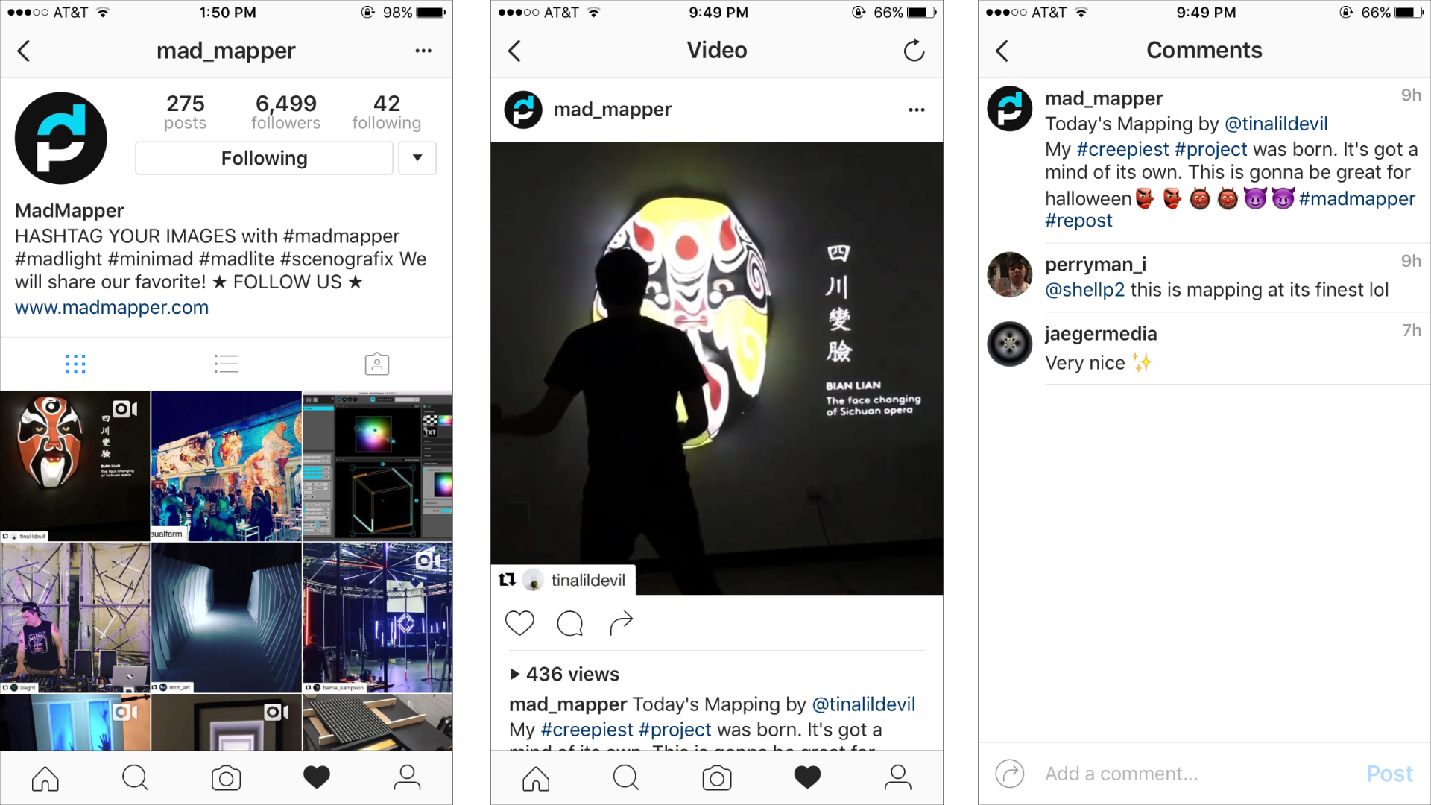This screenshot has width=1431, height=805.
Task: Open the bertie_sampson stage lights thumbnail
Action: (378, 617)
